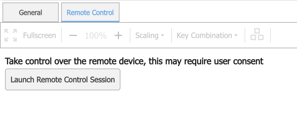Click the Key Combination text label
Viewport: 297px width, 114px height.
[x=204, y=36]
